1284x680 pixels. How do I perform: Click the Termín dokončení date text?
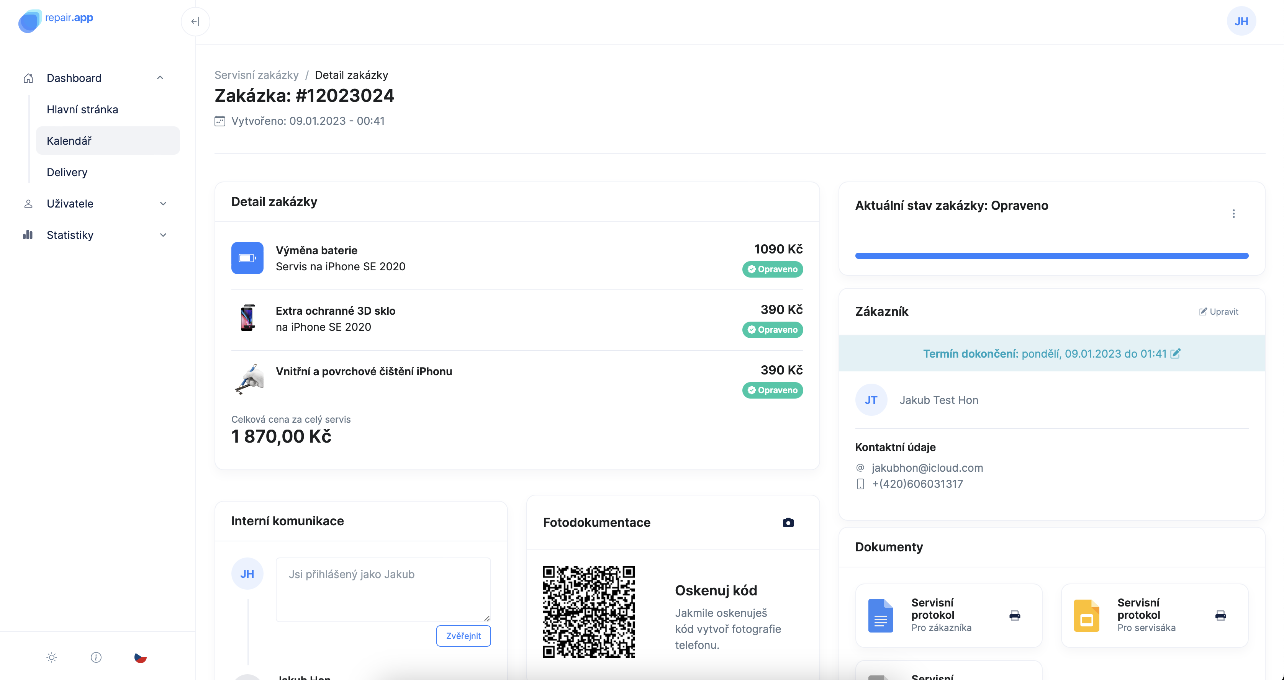[1044, 353]
